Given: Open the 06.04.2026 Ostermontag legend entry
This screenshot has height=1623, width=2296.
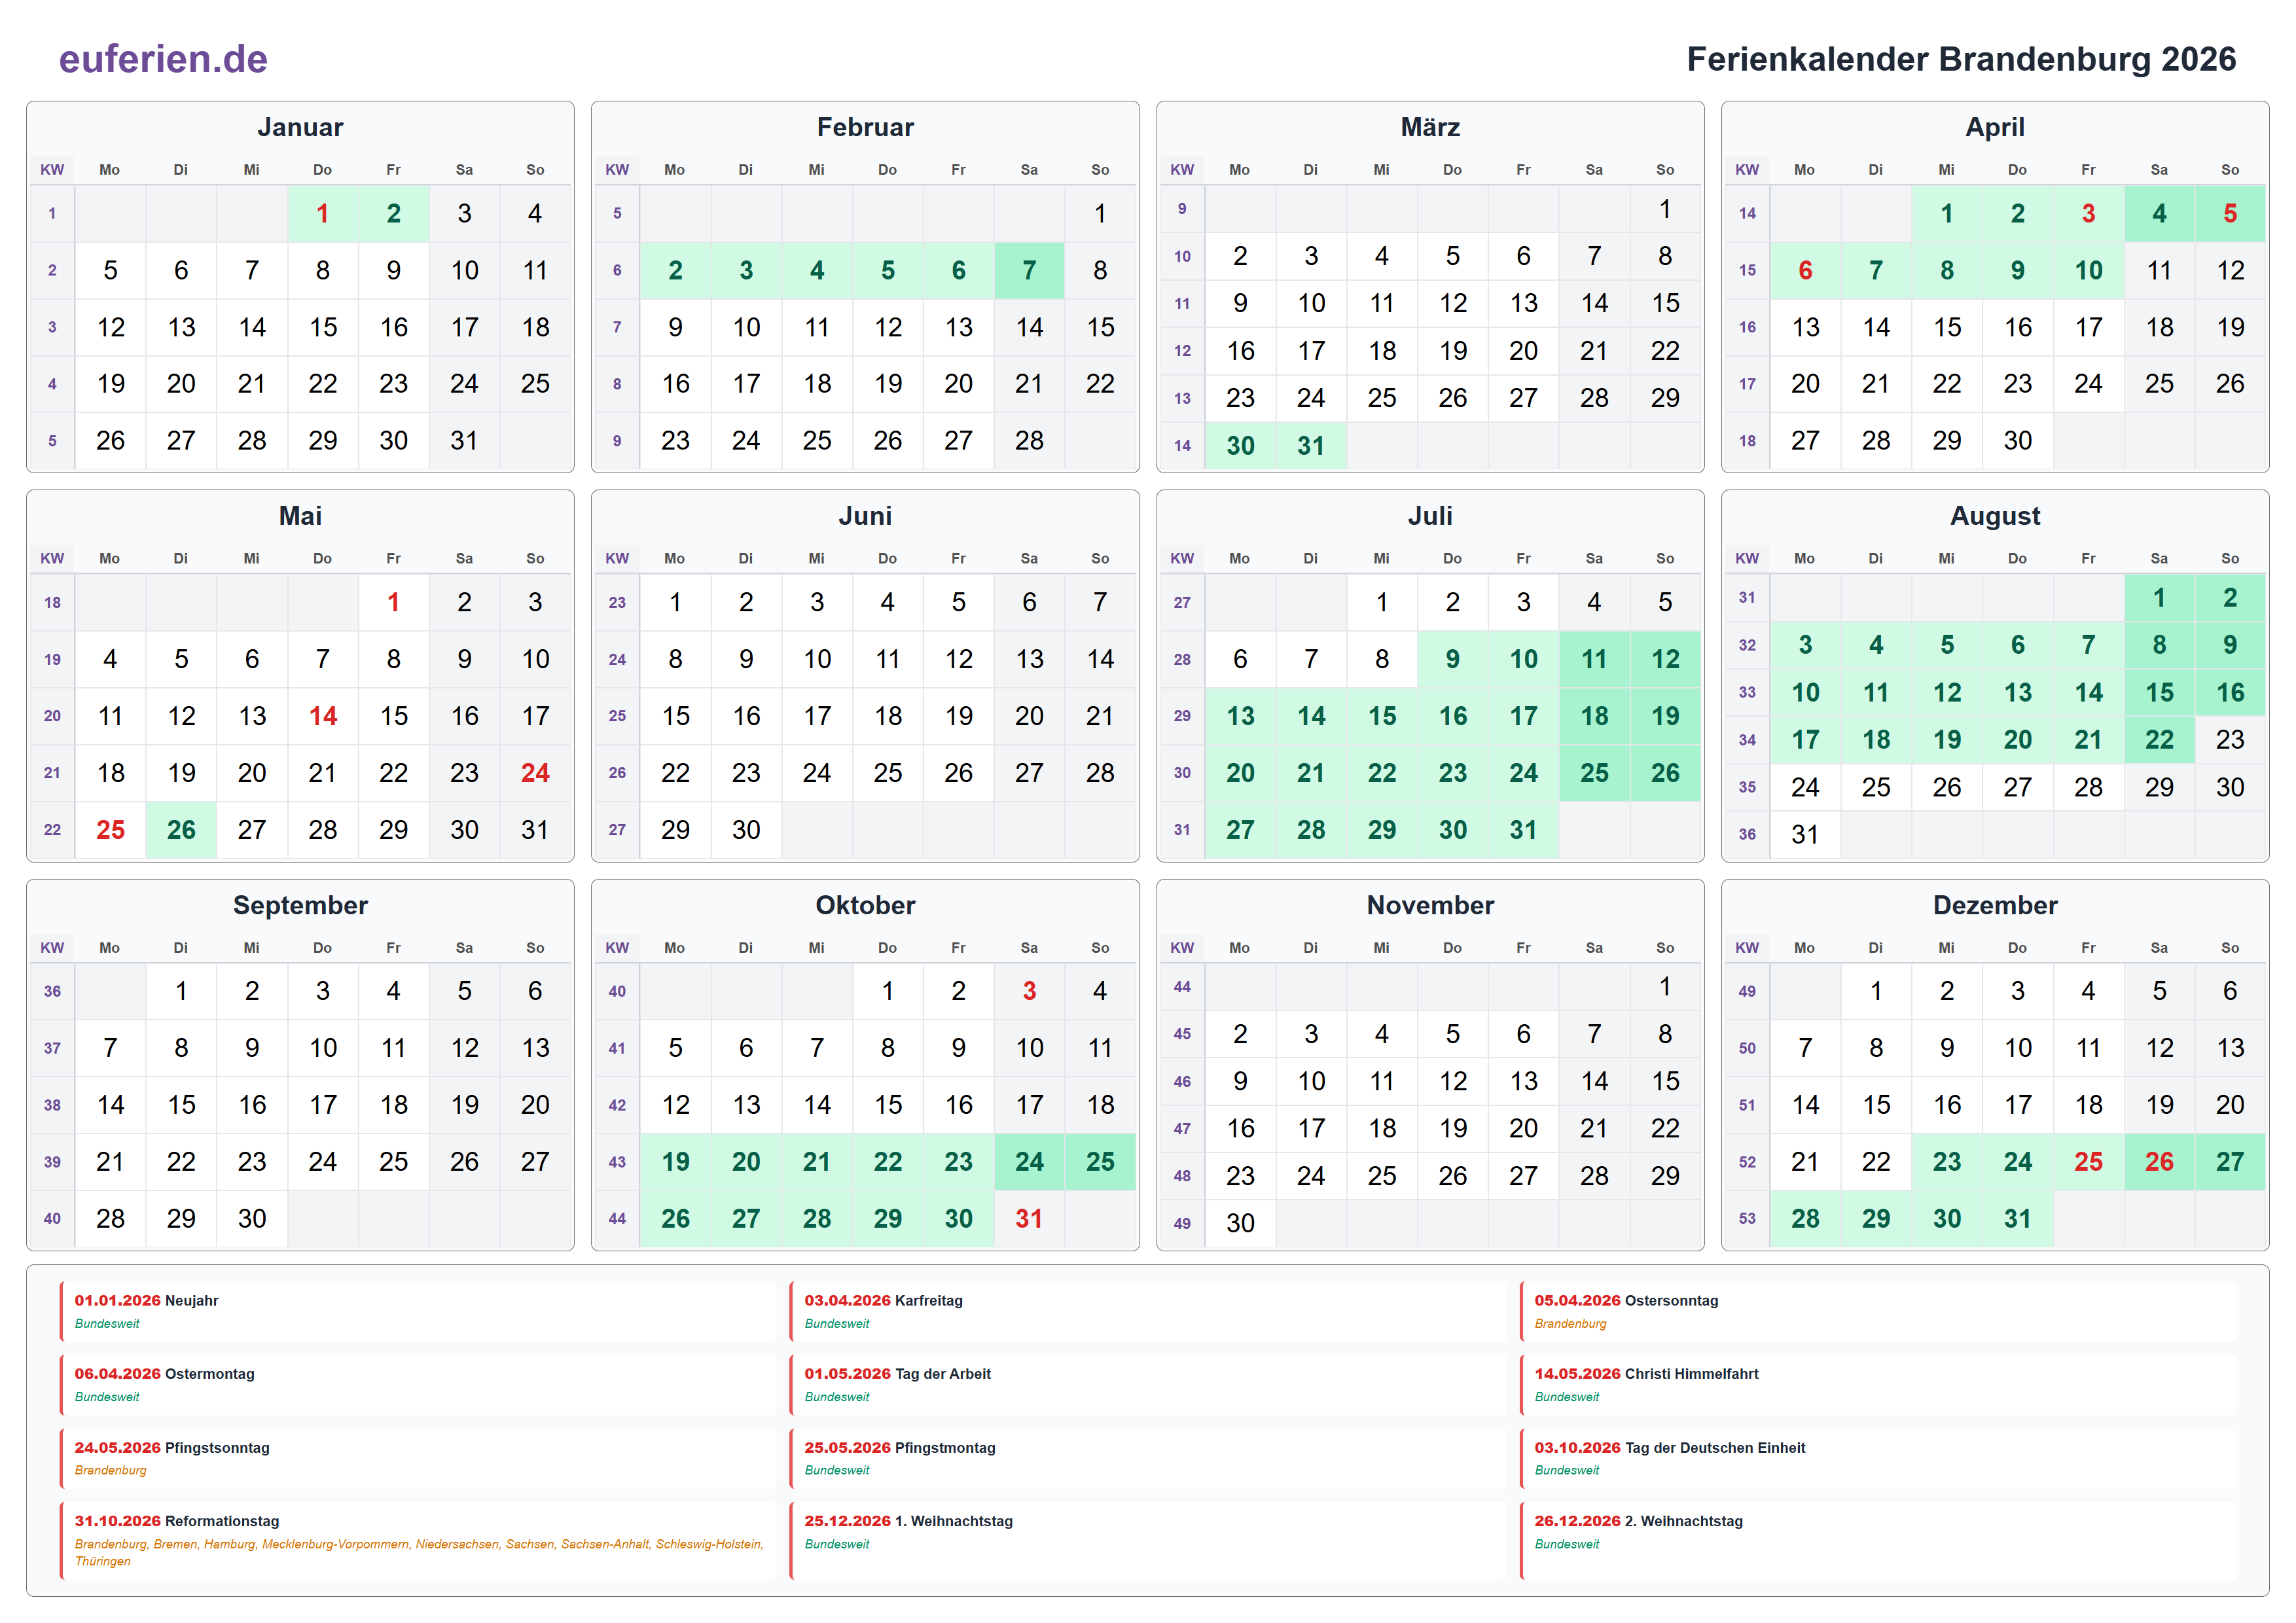Looking at the screenshot, I should (x=418, y=1385).
